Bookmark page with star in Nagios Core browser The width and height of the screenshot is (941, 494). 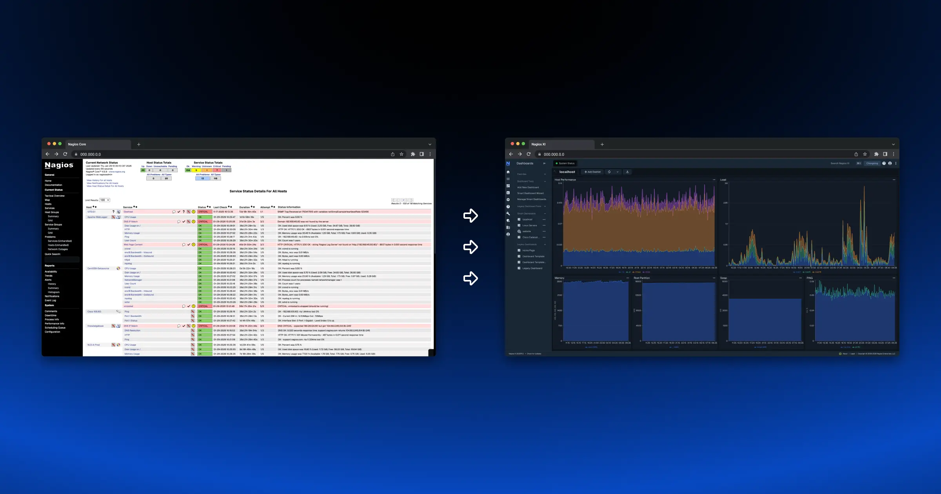[401, 154]
